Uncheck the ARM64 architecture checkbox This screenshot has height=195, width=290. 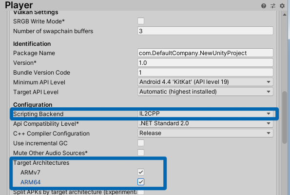coord(141,182)
